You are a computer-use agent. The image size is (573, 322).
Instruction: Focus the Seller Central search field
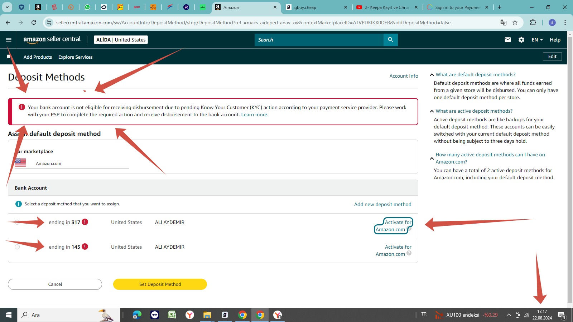click(319, 40)
